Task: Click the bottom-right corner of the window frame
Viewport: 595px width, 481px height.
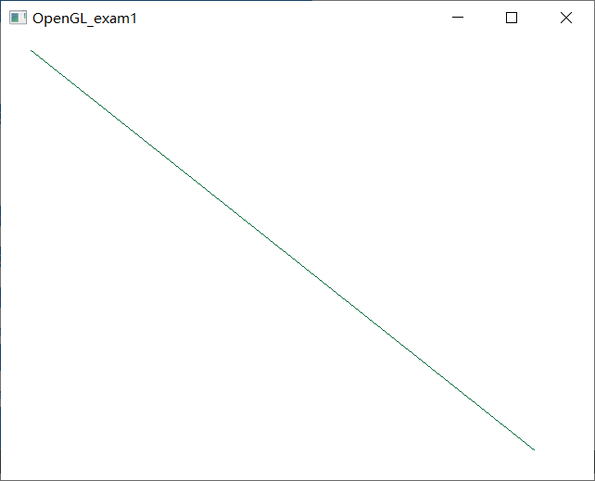Action: tap(594, 480)
